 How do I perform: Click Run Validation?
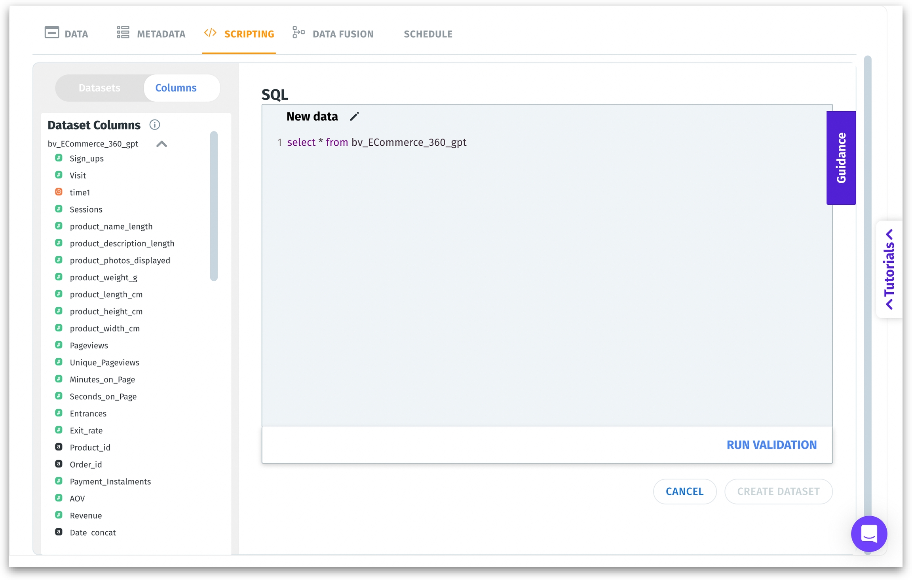(771, 445)
